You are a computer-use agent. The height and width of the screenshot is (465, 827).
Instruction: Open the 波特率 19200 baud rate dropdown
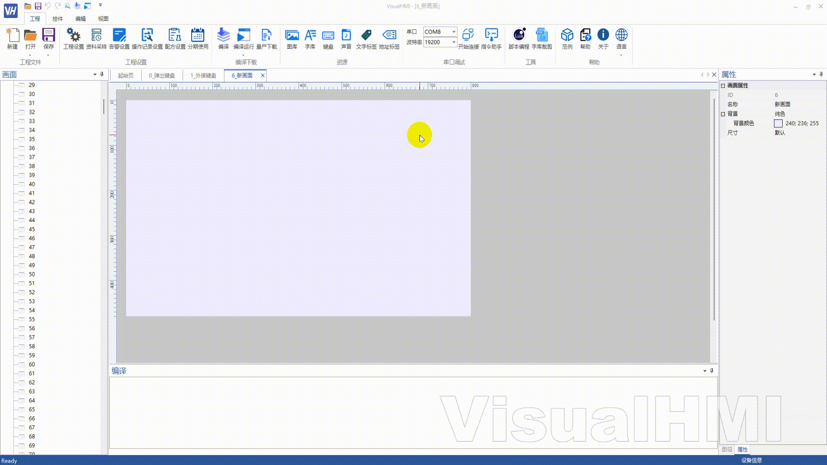pyautogui.click(x=454, y=42)
